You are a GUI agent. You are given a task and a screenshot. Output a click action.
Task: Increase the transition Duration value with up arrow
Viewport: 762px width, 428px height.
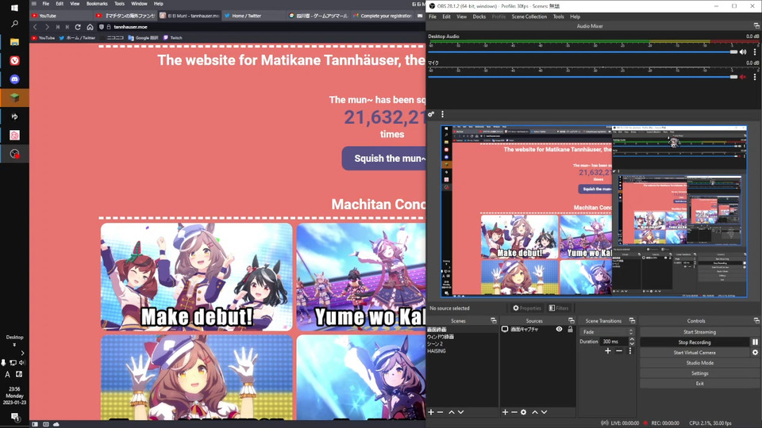[632, 340]
